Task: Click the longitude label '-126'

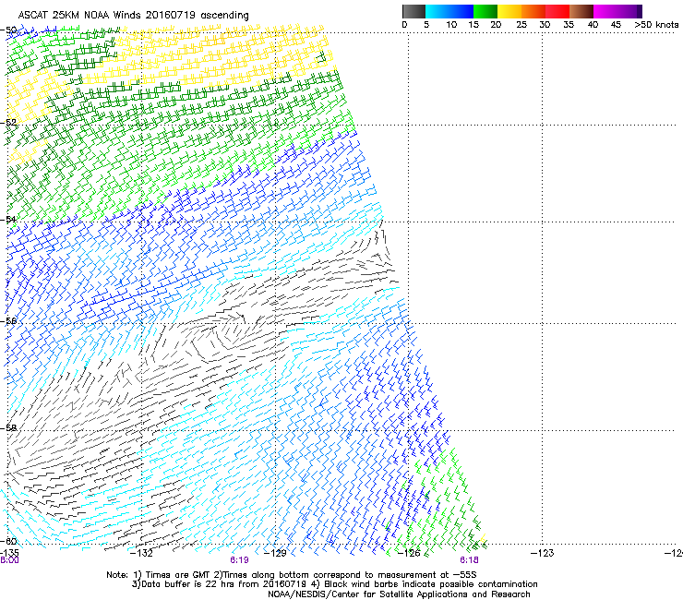Action: [x=409, y=553]
